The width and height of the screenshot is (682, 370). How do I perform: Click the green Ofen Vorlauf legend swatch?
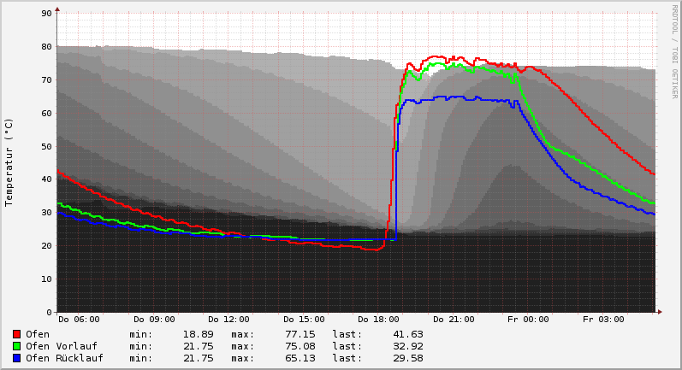[16, 346]
